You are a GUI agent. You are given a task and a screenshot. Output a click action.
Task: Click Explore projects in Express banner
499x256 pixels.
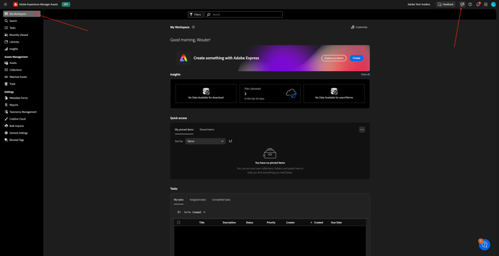[334, 59]
